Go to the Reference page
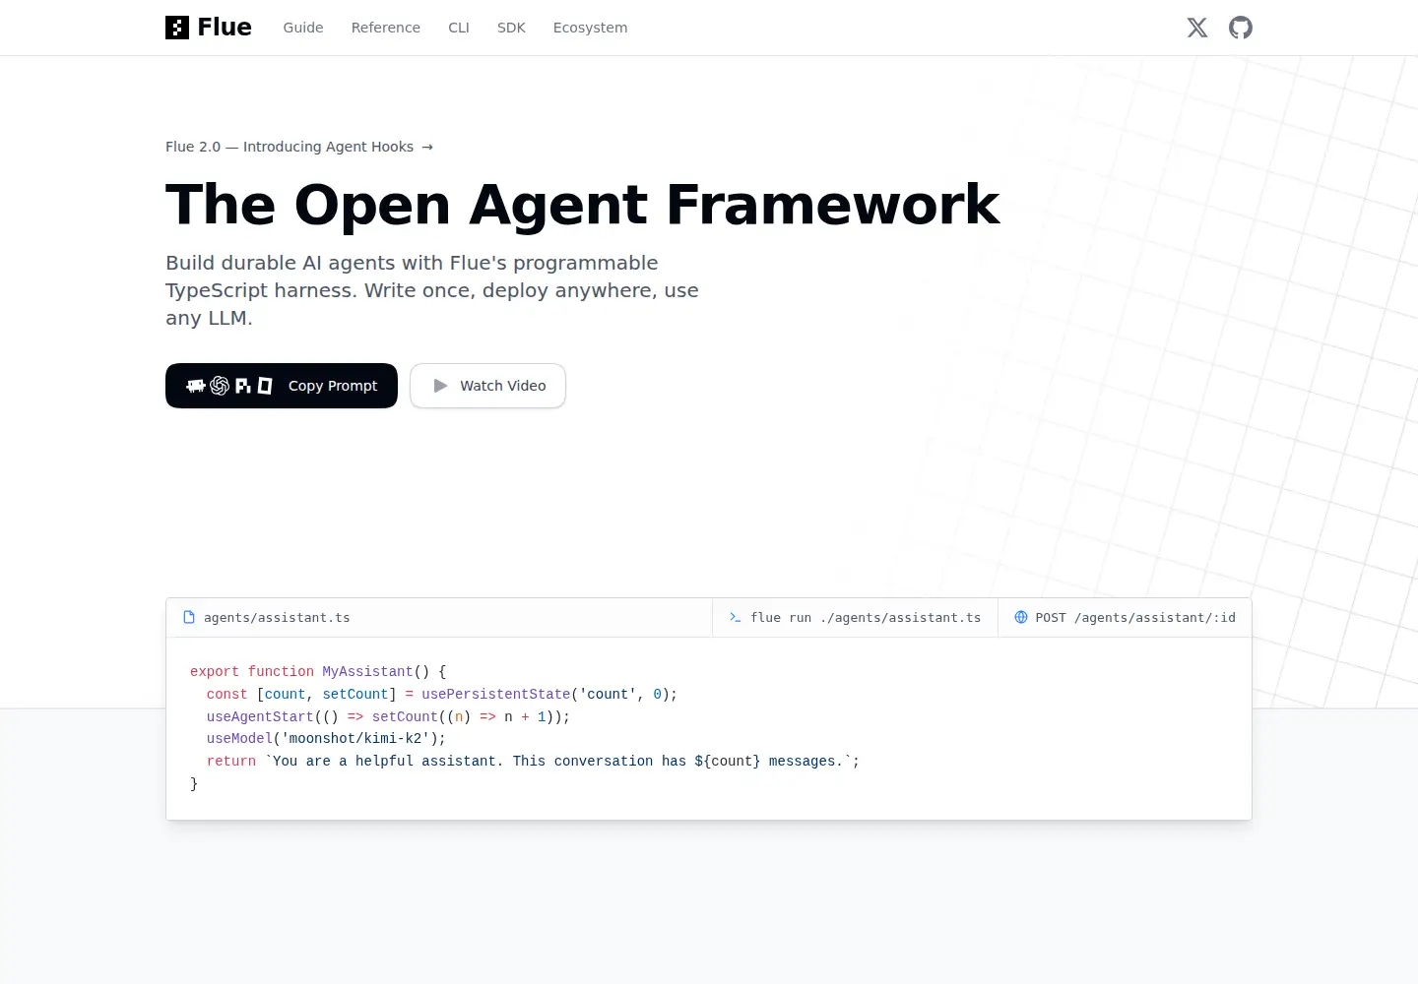This screenshot has width=1418, height=984. tap(386, 28)
